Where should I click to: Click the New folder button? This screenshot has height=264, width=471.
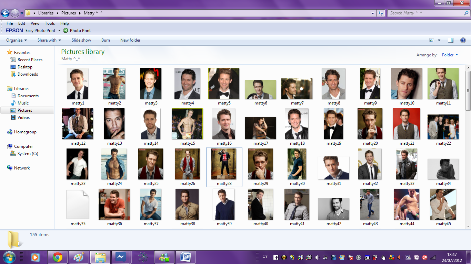(x=130, y=40)
